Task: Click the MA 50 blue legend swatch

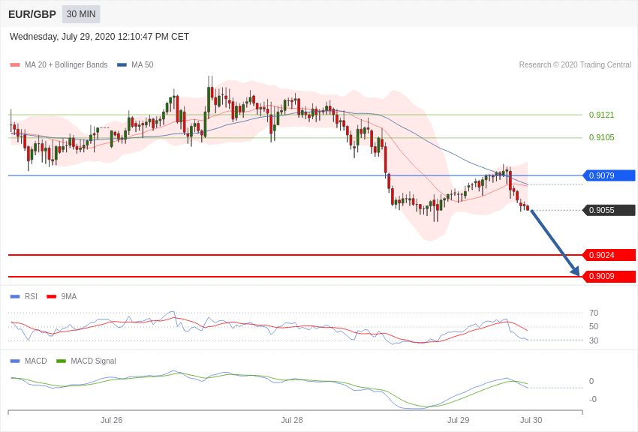Action: pyautogui.click(x=122, y=65)
